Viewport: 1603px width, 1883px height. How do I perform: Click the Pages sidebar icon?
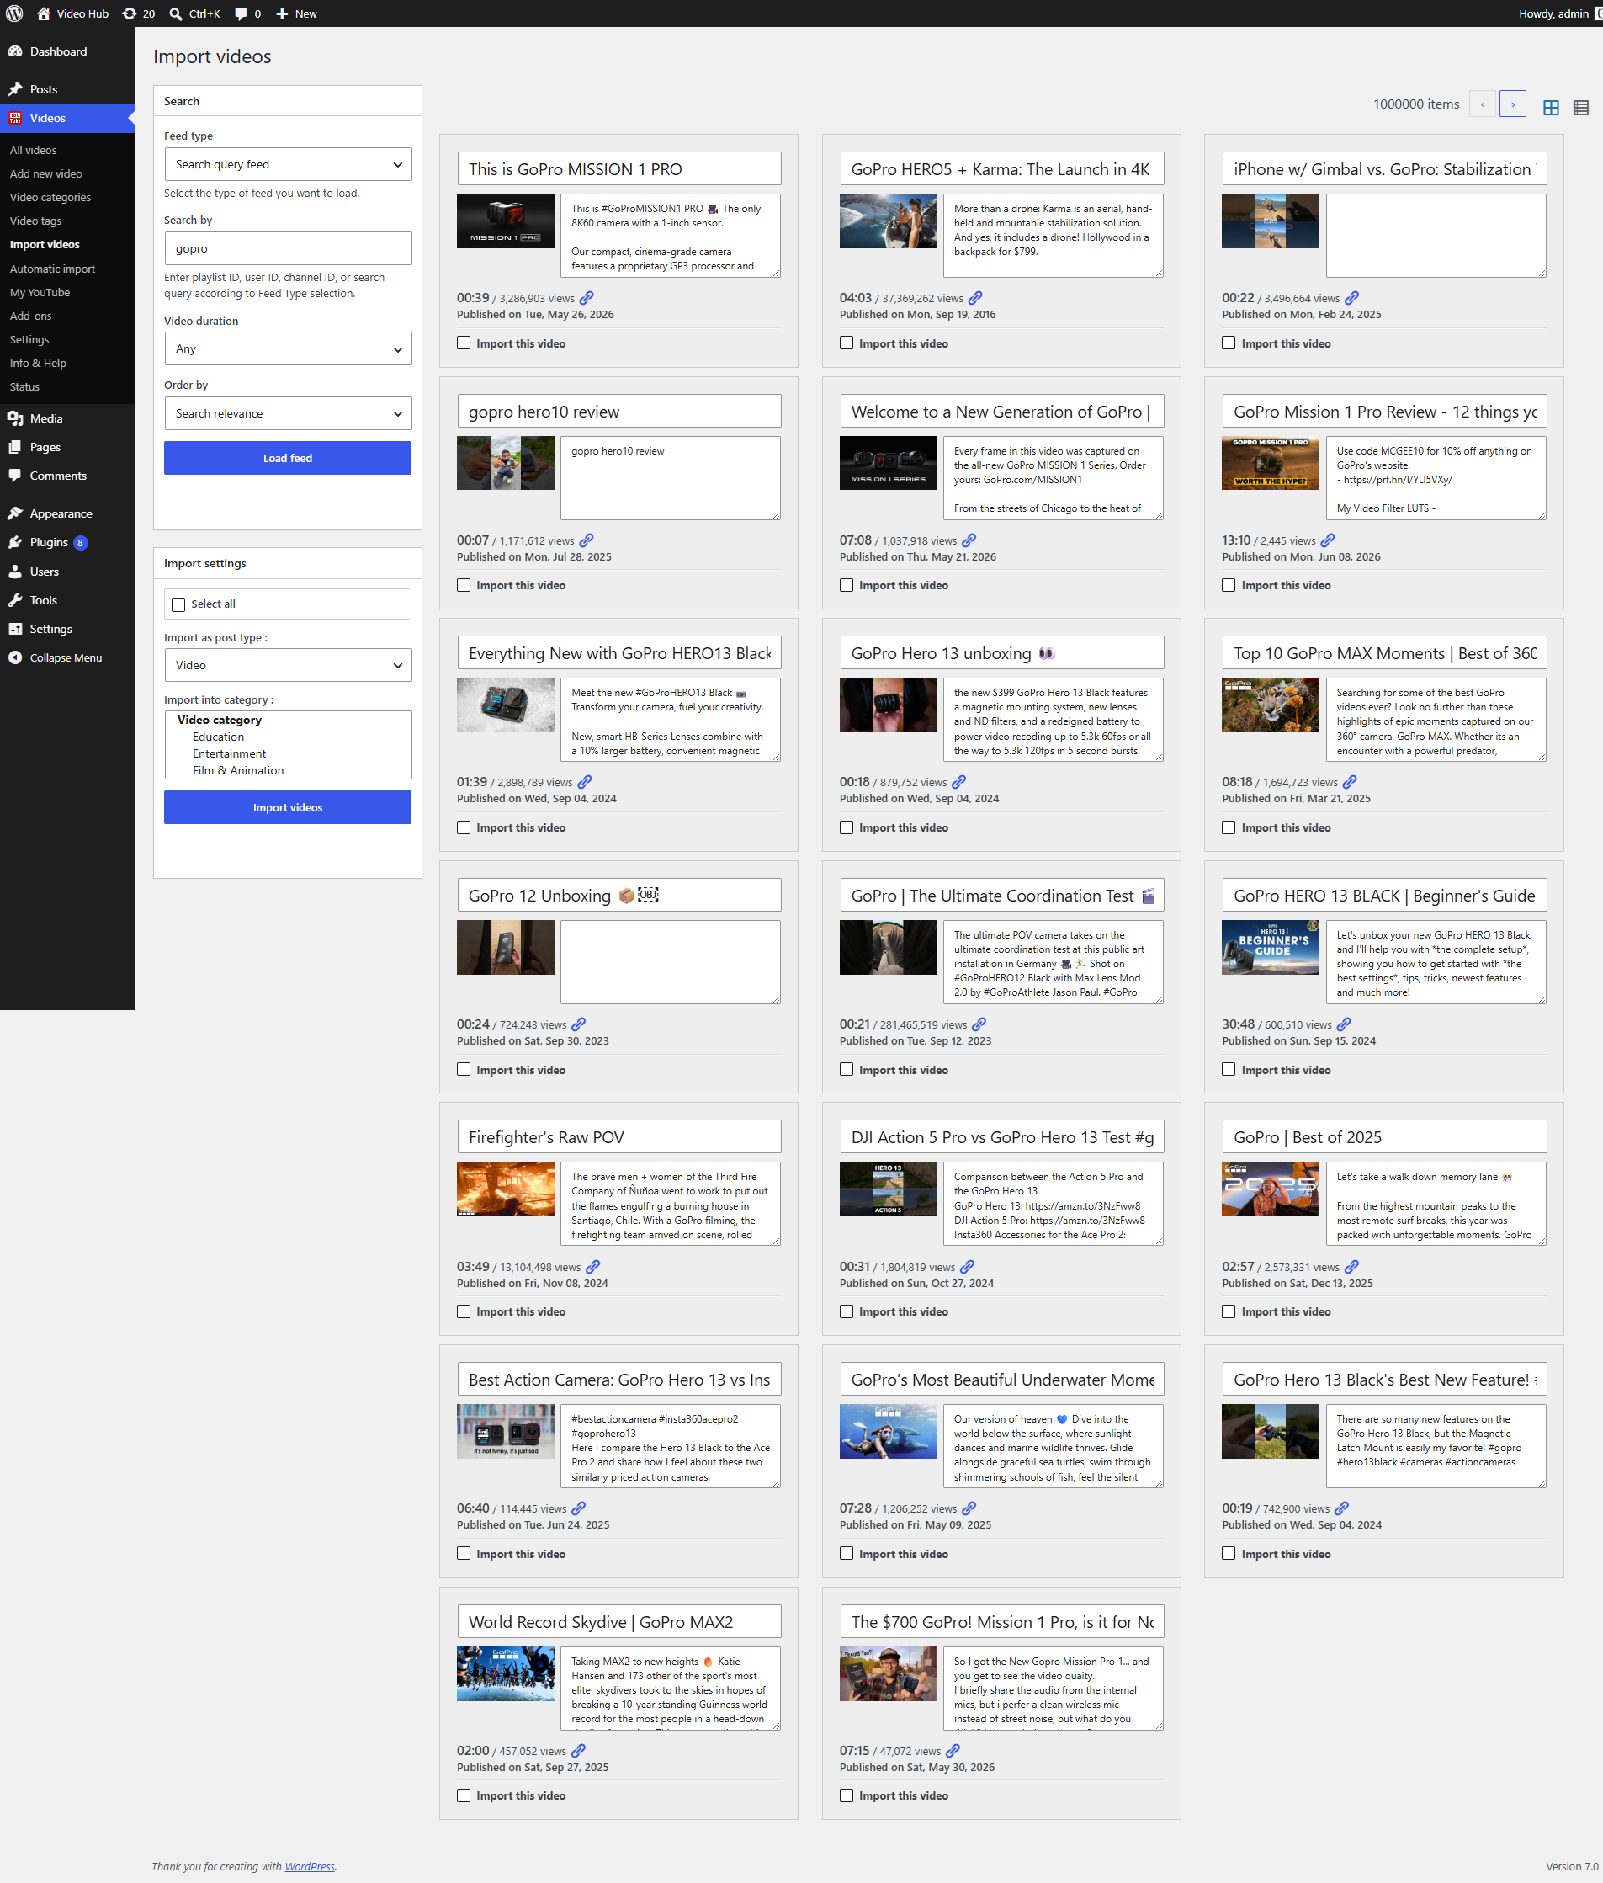pos(14,447)
